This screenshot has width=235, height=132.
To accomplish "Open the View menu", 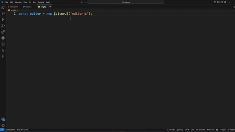I will pyautogui.click(x=25, y=2).
